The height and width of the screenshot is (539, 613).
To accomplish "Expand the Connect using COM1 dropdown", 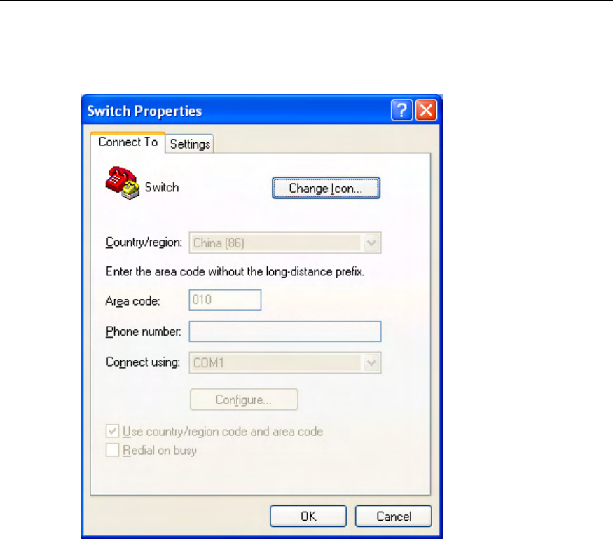I will point(285,362).
